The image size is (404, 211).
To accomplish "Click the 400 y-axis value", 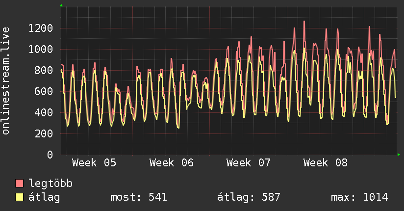I will tap(44, 113).
